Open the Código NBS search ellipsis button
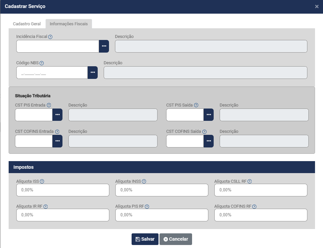 coord(93,73)
